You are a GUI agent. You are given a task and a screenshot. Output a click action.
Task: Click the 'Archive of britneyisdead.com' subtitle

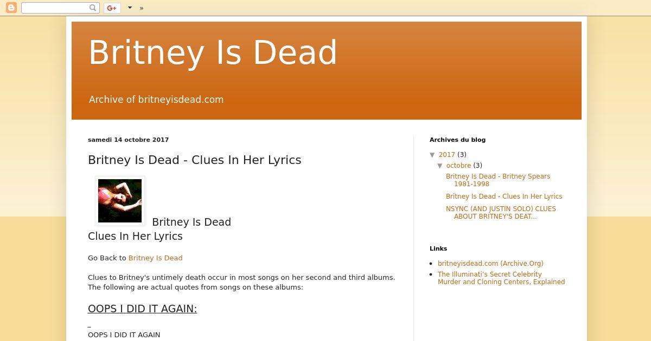pyautogui.click(x=156, y=100)
